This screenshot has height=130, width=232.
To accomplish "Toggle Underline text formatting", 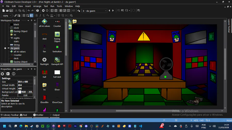I will point(44,15).
